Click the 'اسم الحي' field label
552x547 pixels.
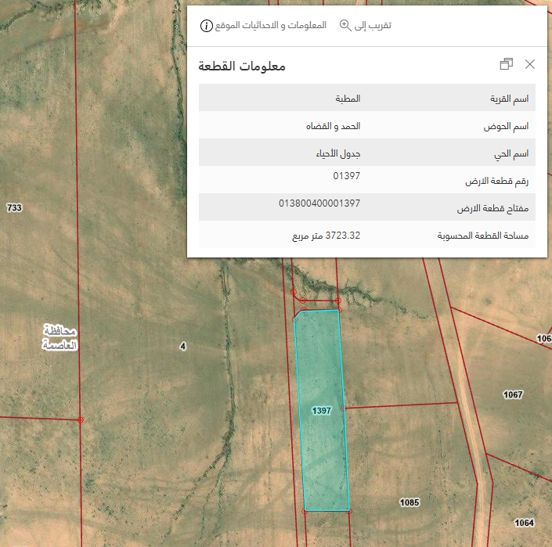[x=511, y=154]
